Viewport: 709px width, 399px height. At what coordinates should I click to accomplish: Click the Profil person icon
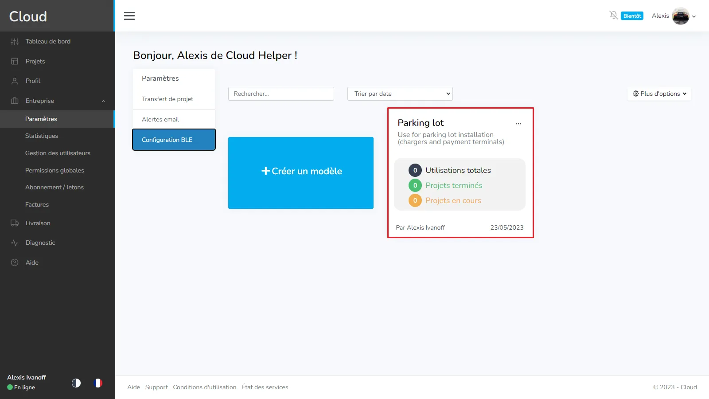tap(15, 81)
